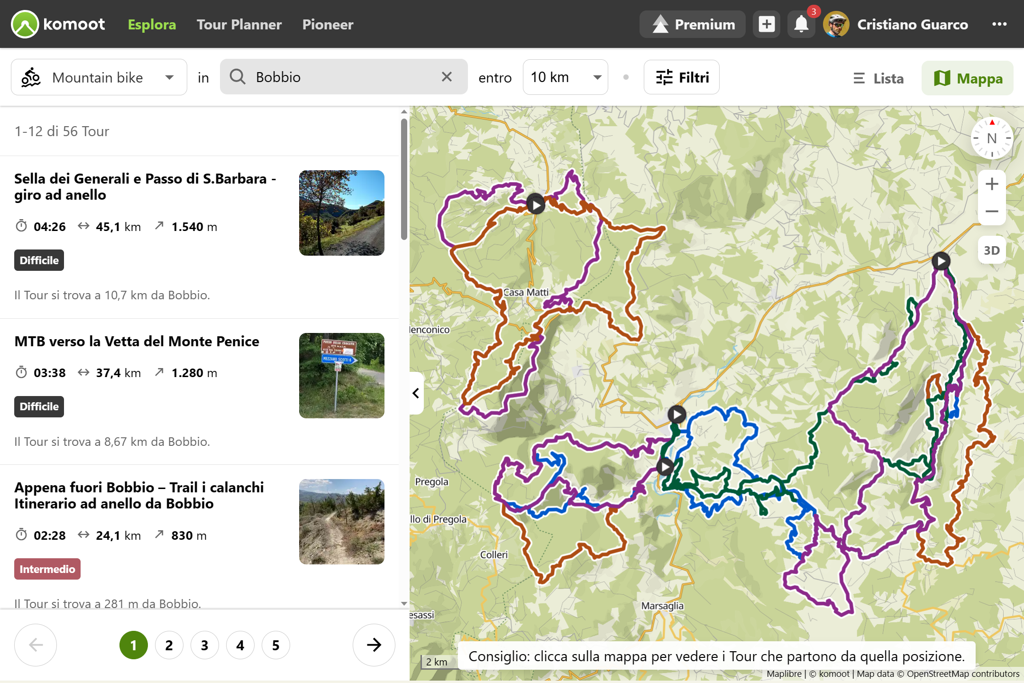This screenshot has width=1024, height=683.
Task: Reset map orientation with compass
Action: (992, 138)
